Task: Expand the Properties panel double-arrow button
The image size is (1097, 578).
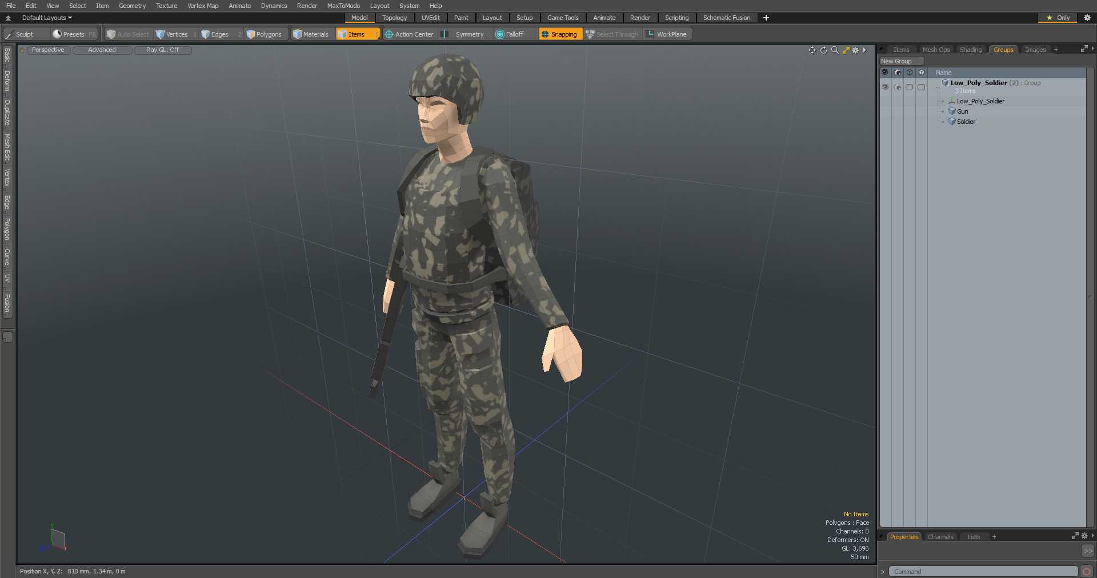Action: pyautogui.click(x=1088, y=551)
